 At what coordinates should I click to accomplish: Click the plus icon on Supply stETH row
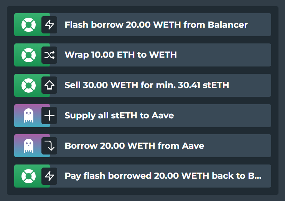coord(49,116)
